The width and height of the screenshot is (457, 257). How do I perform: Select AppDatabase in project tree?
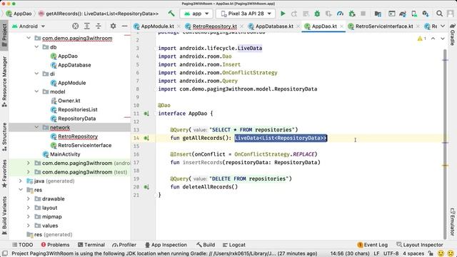pos(71,65)
